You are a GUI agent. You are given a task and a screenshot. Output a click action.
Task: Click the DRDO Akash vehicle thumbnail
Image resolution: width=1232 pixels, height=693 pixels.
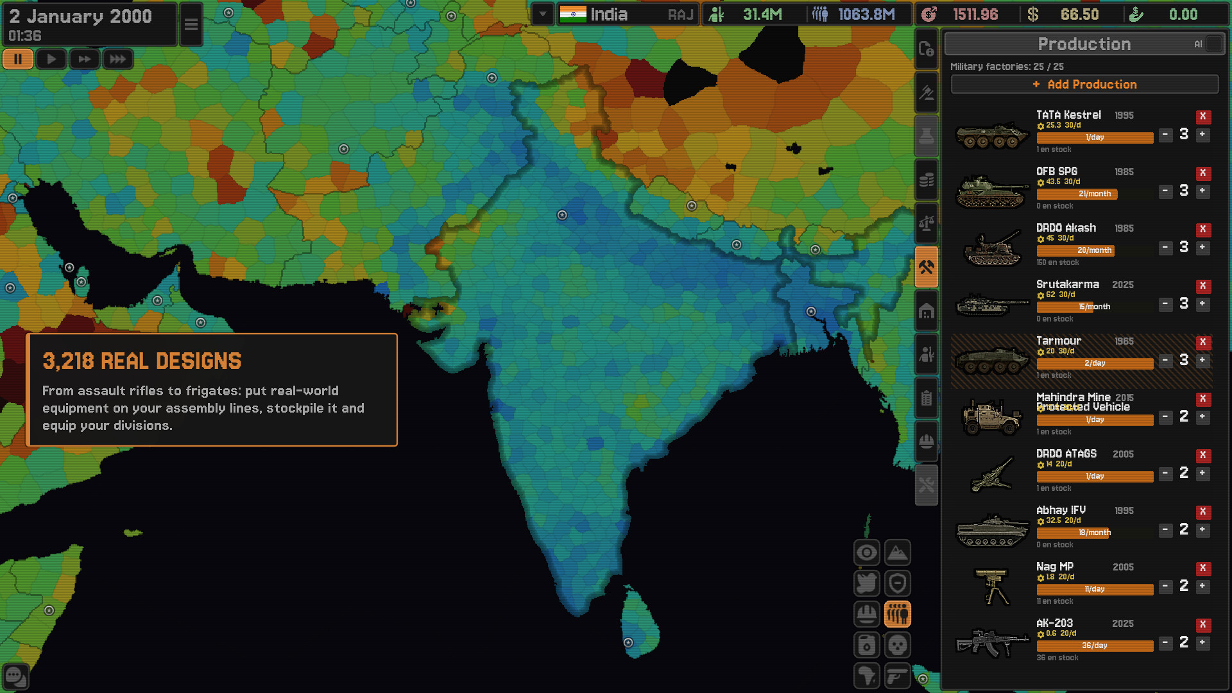click(x=992, y=248)
